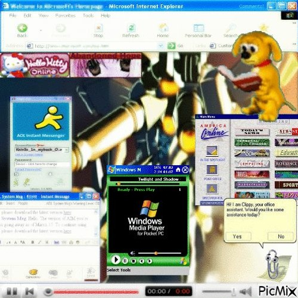
Task: Click Yes in the Clippy balloon
Action: click(x=238, y=237)
